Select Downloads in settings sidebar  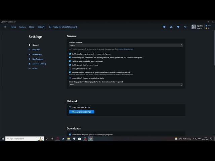pyautogui.click(x=37, y=54)
